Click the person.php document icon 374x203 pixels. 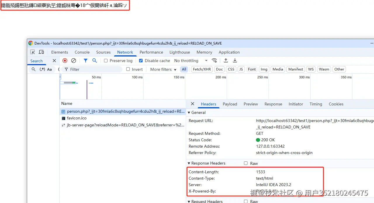coord(63,112)
